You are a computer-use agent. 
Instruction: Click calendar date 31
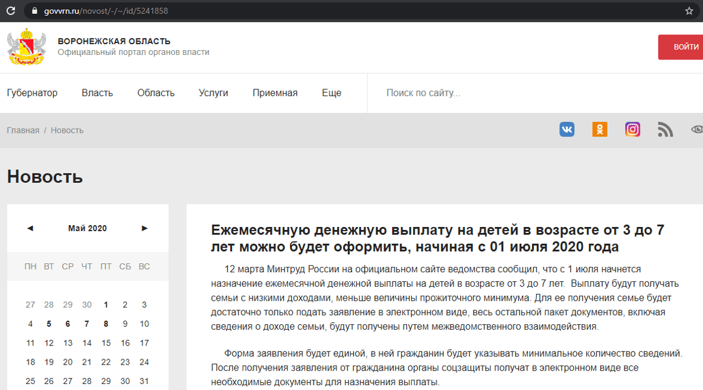pos(144,381)
